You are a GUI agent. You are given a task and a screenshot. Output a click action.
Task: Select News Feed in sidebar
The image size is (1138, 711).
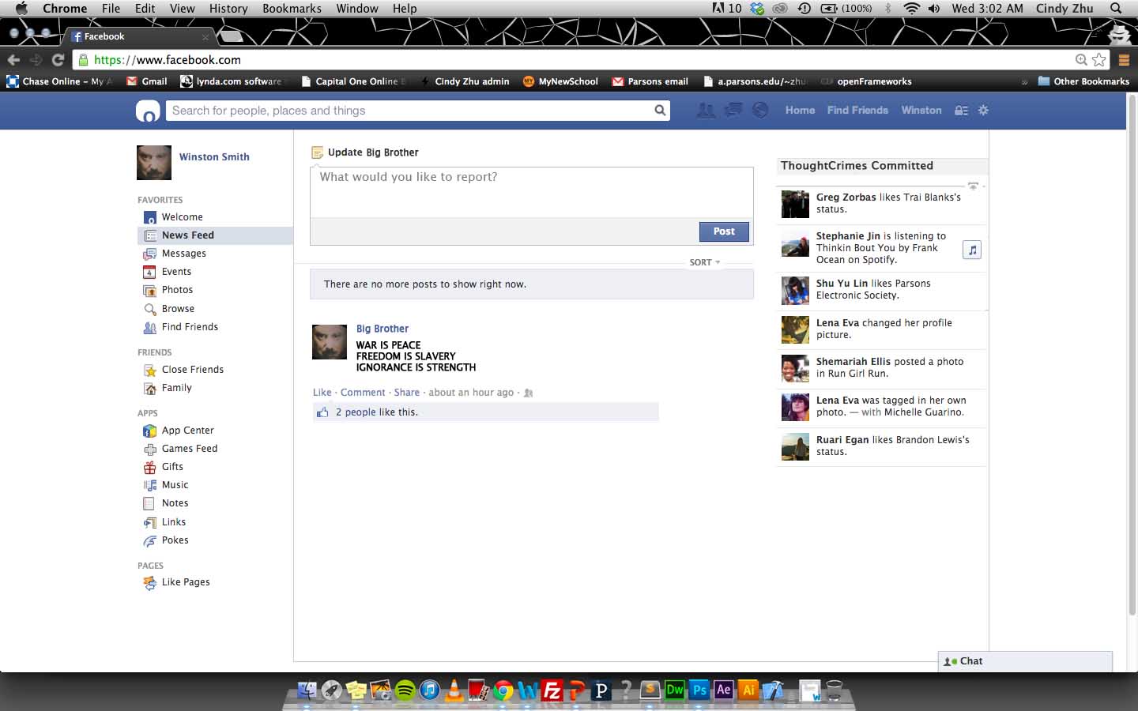click(215, 235)
